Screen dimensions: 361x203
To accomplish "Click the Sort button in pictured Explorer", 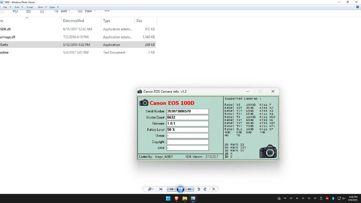I will point(62,11).
